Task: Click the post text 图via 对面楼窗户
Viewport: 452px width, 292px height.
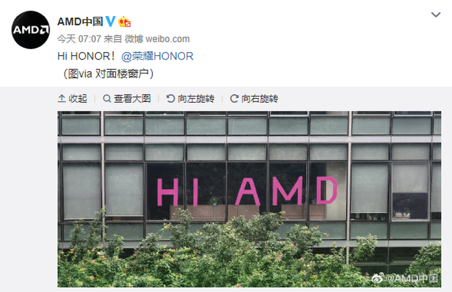Action: pyautogui.click(x=108, y=74)
